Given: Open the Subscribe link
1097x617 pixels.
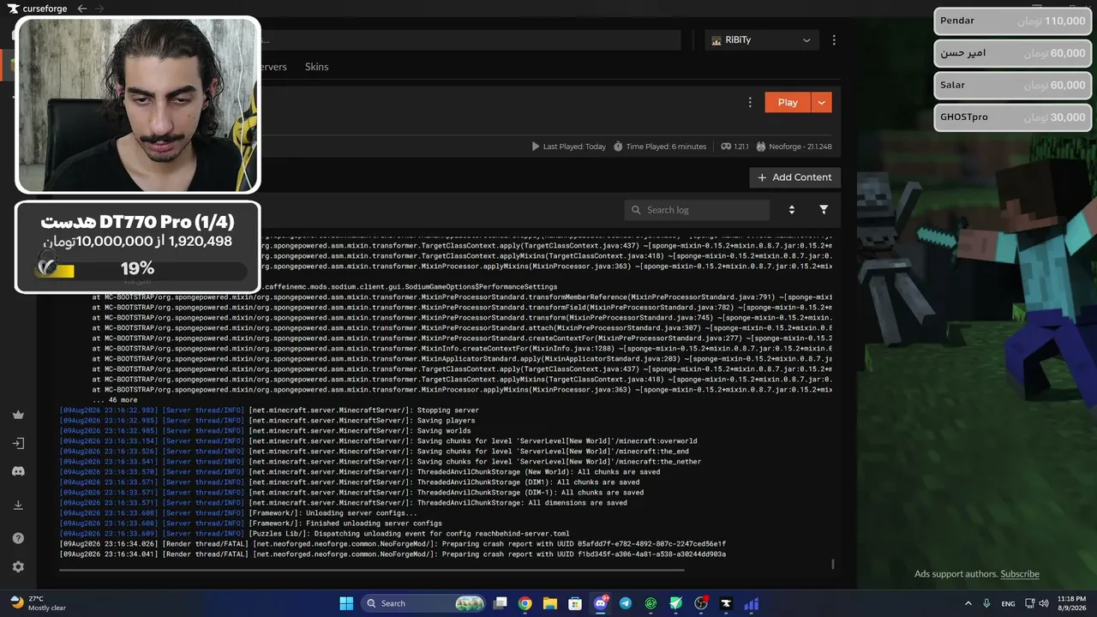Looking at the screenshot, I should [x=1020, y=574].
